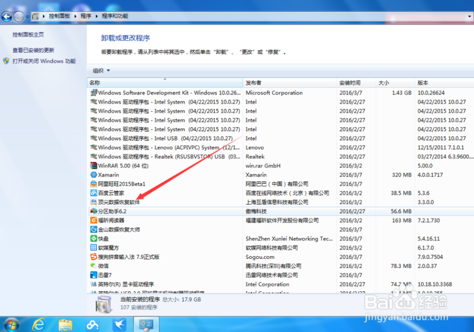Viewport: 474px width, 332px height.
Task: Click the 英特尔(R) 显卡驱动程序 icon
Action: click(94, 284)
